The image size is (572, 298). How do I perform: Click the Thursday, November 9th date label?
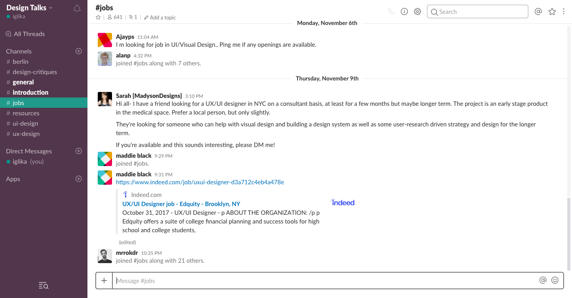click(327, 78)
